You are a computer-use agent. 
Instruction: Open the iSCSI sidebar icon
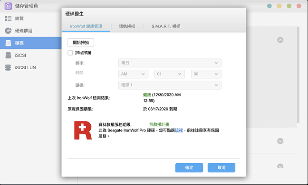tap(8, 55)
